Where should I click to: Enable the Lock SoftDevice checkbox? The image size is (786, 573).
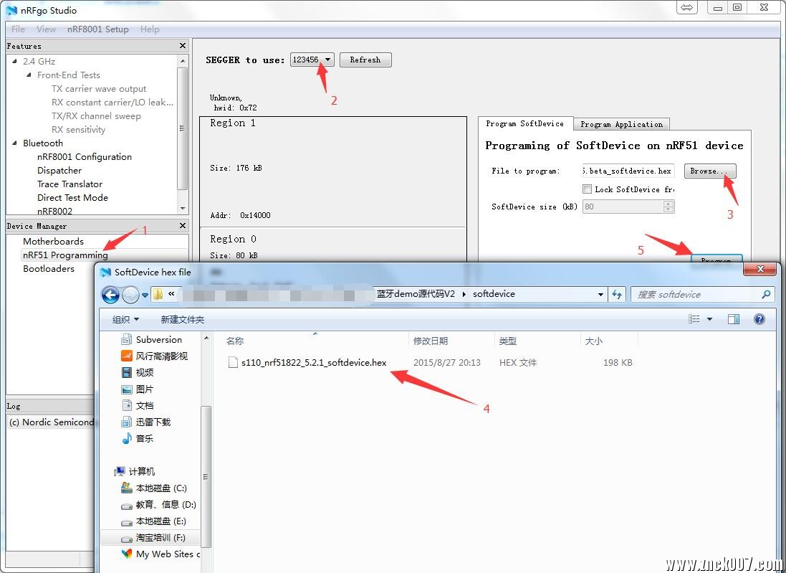pos(587,189)
